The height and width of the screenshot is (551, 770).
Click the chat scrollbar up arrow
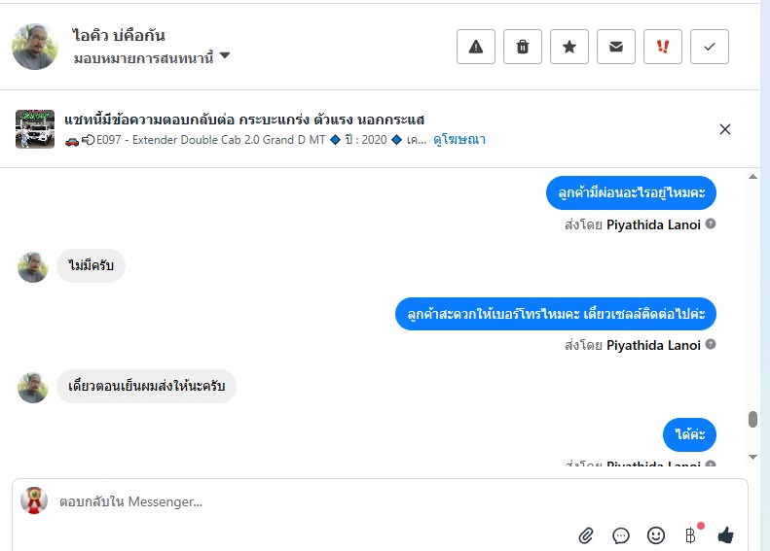[752, 177]
